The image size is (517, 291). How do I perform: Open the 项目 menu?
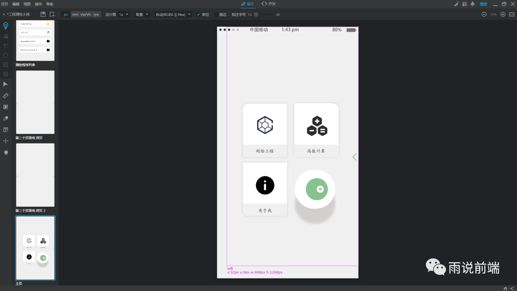tap(4, 4)
